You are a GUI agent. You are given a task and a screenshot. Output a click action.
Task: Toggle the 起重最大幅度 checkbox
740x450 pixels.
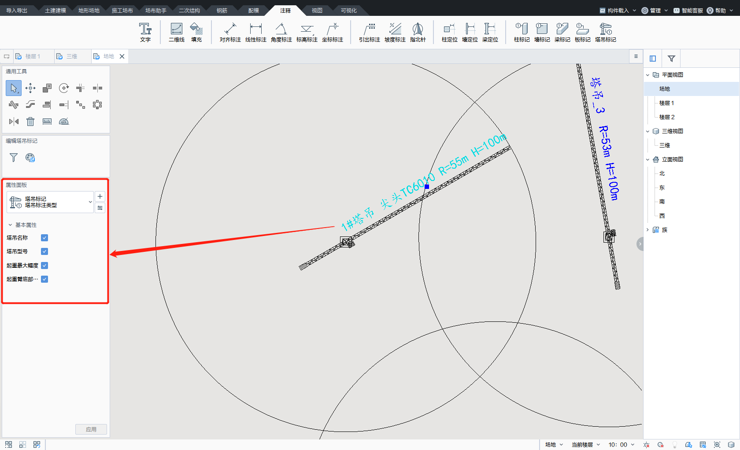coord(44,266)
